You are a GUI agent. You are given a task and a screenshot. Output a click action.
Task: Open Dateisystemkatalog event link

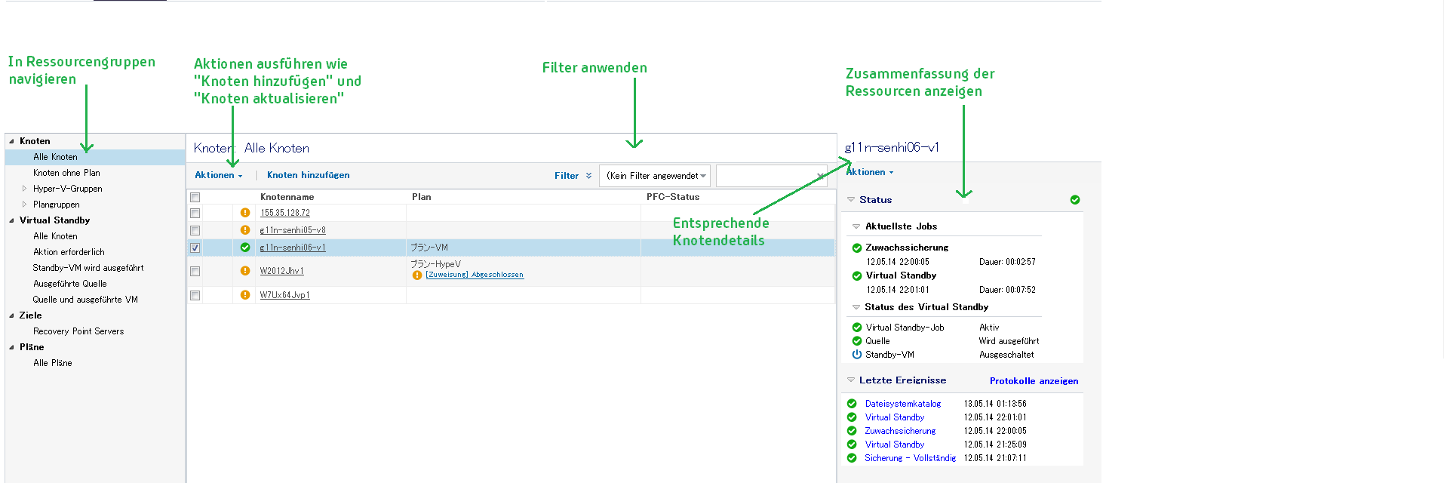903,404
